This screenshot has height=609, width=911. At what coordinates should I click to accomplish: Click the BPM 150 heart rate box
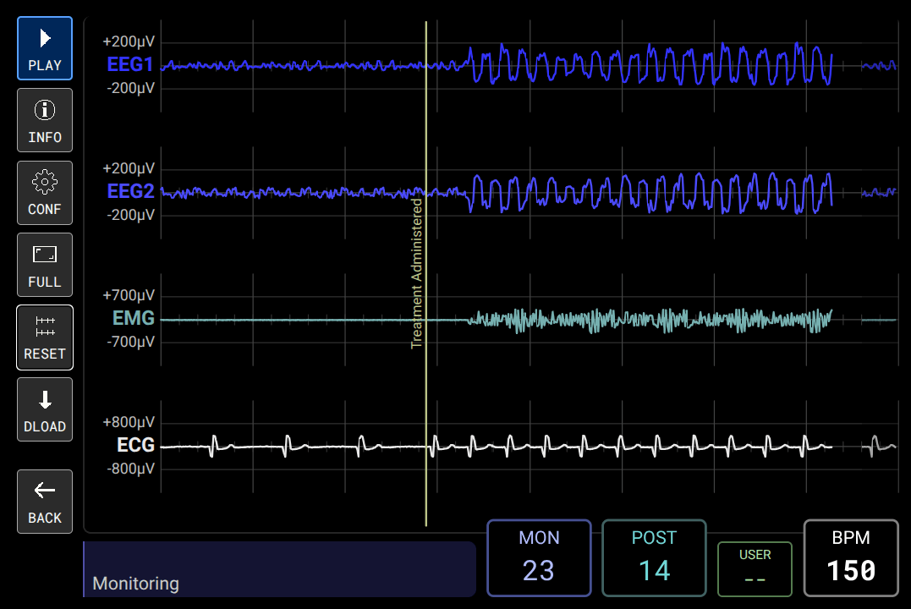851,558
